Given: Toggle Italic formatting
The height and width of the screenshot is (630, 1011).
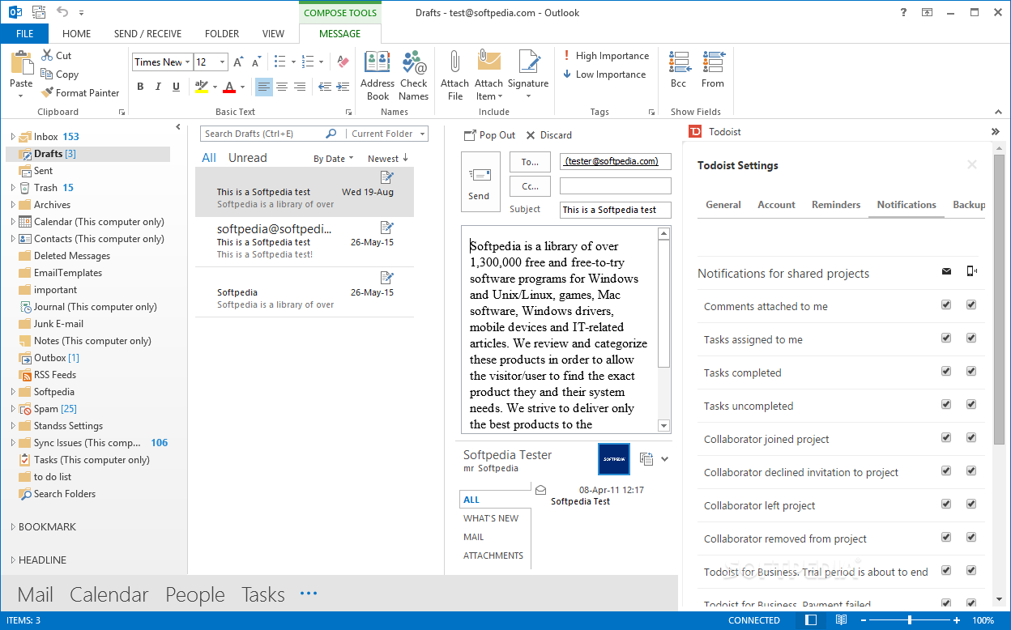Looking at the screenshot, I should 158,87.
